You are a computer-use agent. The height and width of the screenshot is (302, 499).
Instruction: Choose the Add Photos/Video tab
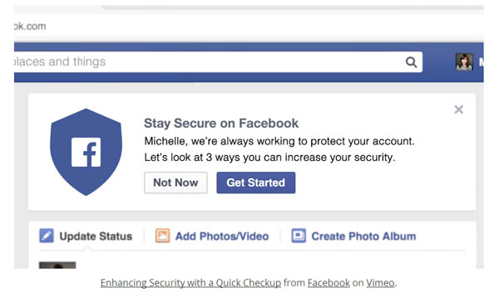[x=212, y=236]
